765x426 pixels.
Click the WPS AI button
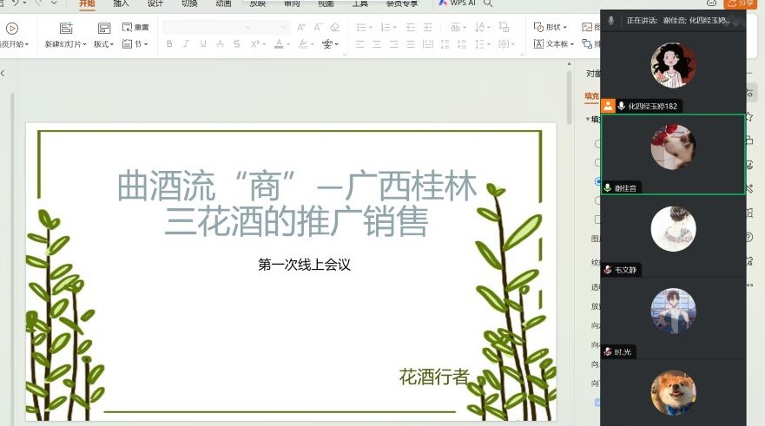click(456, 3)
